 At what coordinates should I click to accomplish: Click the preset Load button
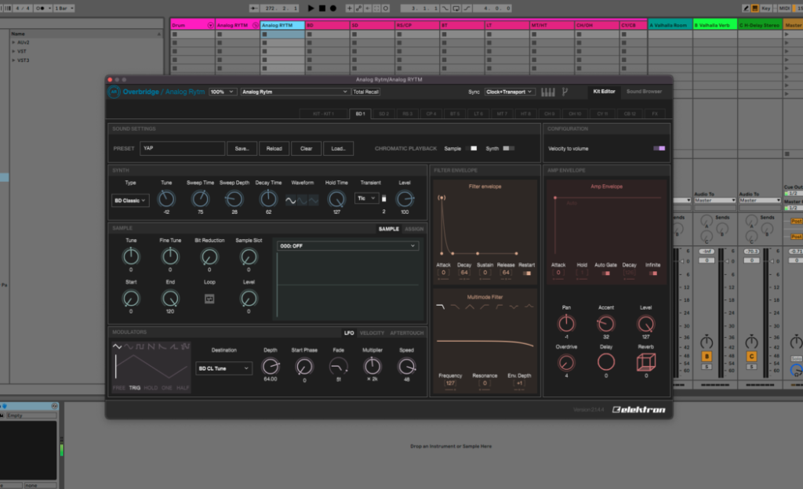pyautogui.click(x=338, y=148)
